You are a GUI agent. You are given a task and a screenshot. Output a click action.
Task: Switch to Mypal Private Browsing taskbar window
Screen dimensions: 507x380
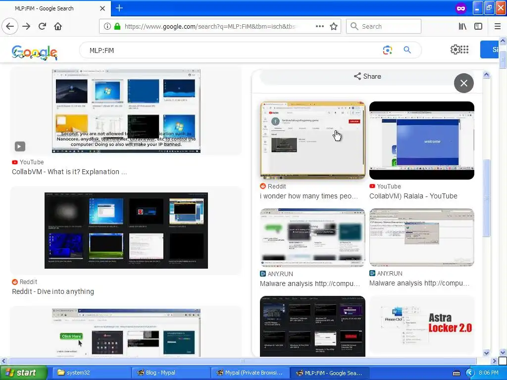(250, 373)
